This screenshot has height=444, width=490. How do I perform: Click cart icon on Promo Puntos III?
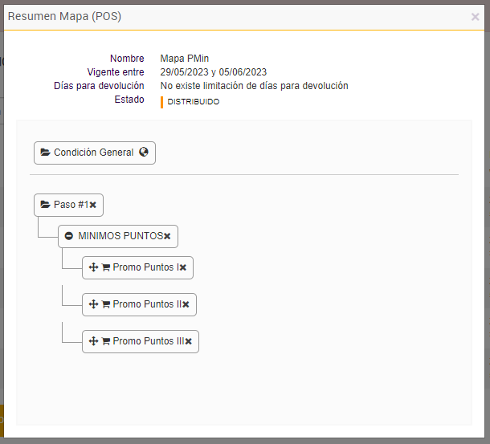click(x=106, y=341)
